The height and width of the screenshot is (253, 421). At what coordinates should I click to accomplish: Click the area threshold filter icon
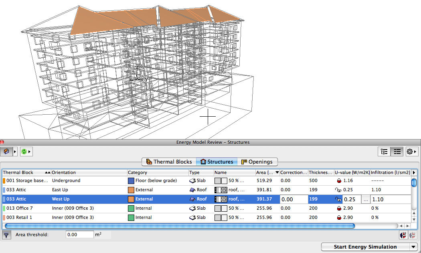[x=6, y=235]
